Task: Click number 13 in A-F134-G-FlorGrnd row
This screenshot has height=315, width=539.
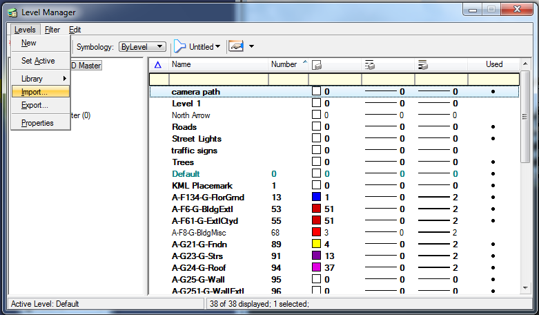Action: [x=276, y=198]
